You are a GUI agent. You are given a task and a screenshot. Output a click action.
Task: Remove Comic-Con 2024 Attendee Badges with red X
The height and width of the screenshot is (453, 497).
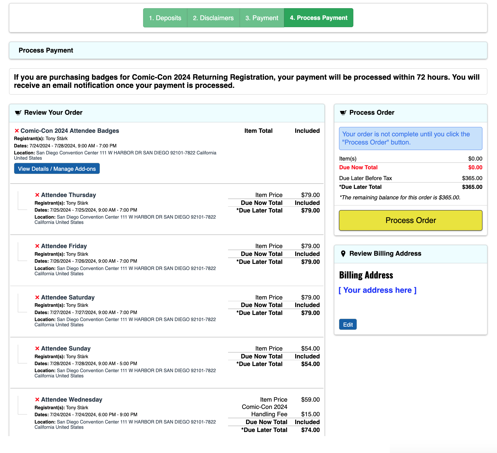pyautogui.click(x=17, y=131)
